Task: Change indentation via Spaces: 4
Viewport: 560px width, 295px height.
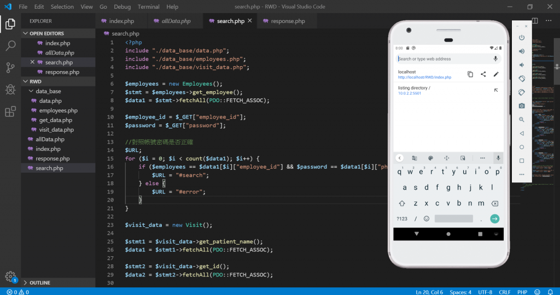Action: [460, 292]
